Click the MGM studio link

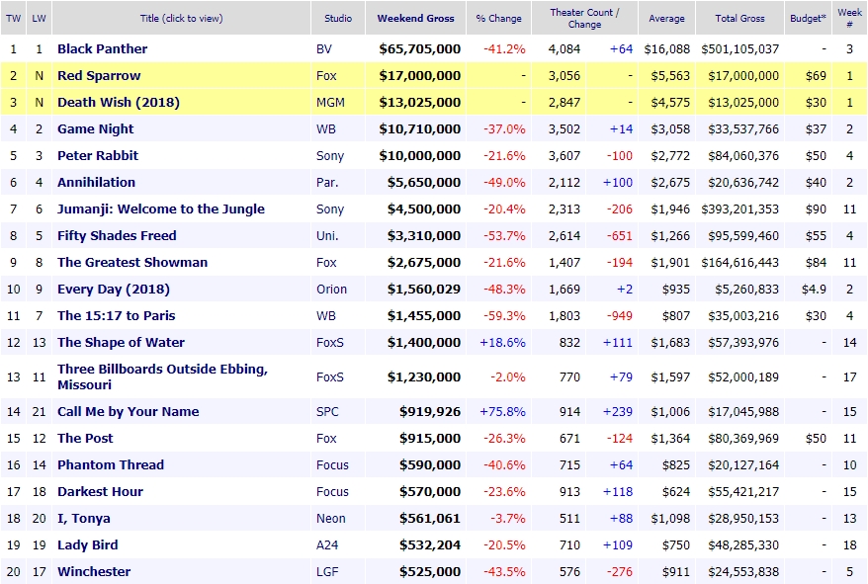[x=330, y=103]
